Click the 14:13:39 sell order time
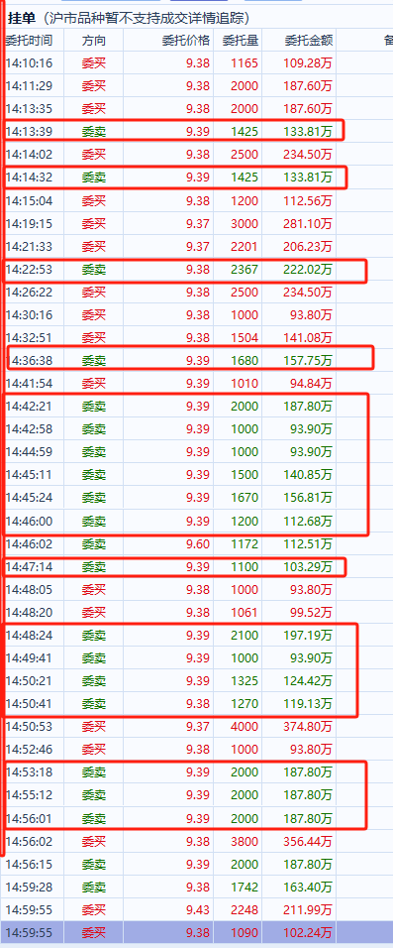 (x=29, y=132)
